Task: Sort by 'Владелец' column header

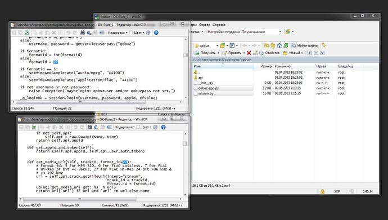Action: click(350, 66)
